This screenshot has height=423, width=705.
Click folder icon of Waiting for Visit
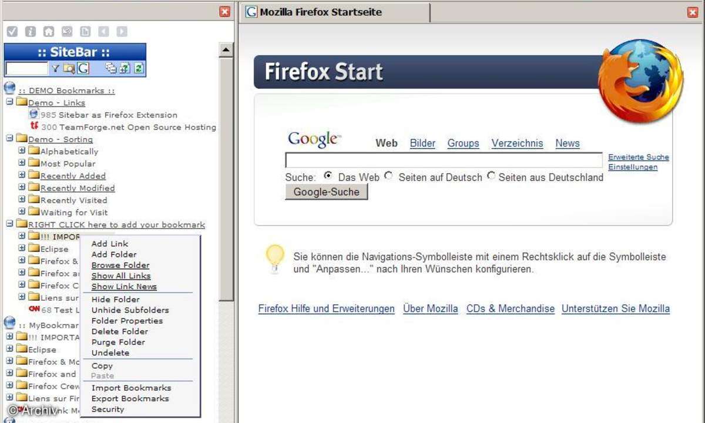click(x=34, y=211)
